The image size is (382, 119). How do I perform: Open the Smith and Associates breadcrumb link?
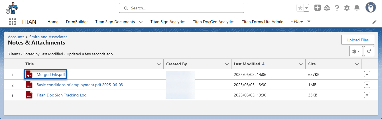48,37
